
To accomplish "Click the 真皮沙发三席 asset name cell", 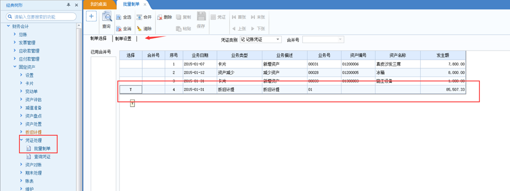I will tap(398, 64).
